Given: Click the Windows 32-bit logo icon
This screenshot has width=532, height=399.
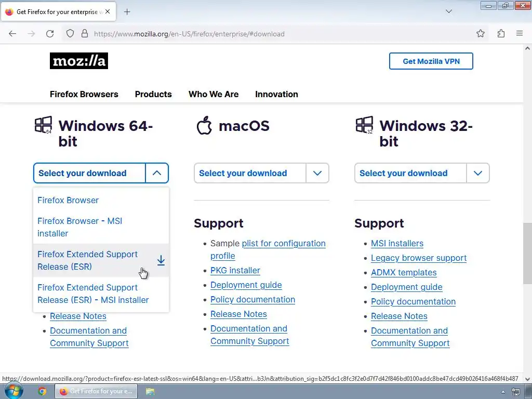Looking at the screenshot, I should coord(364,125).
